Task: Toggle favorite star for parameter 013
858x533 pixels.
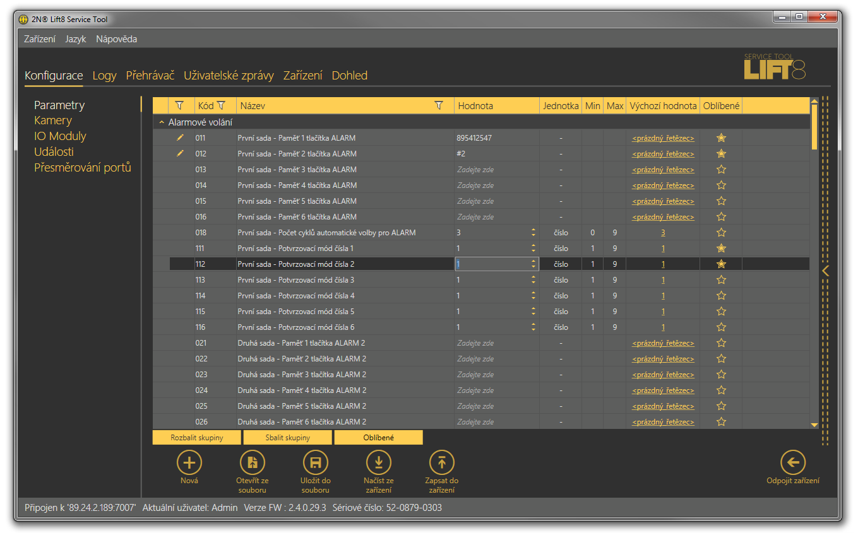Action: point(721,170)
